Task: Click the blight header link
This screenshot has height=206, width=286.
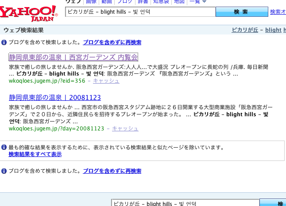Action: point(273,30)
